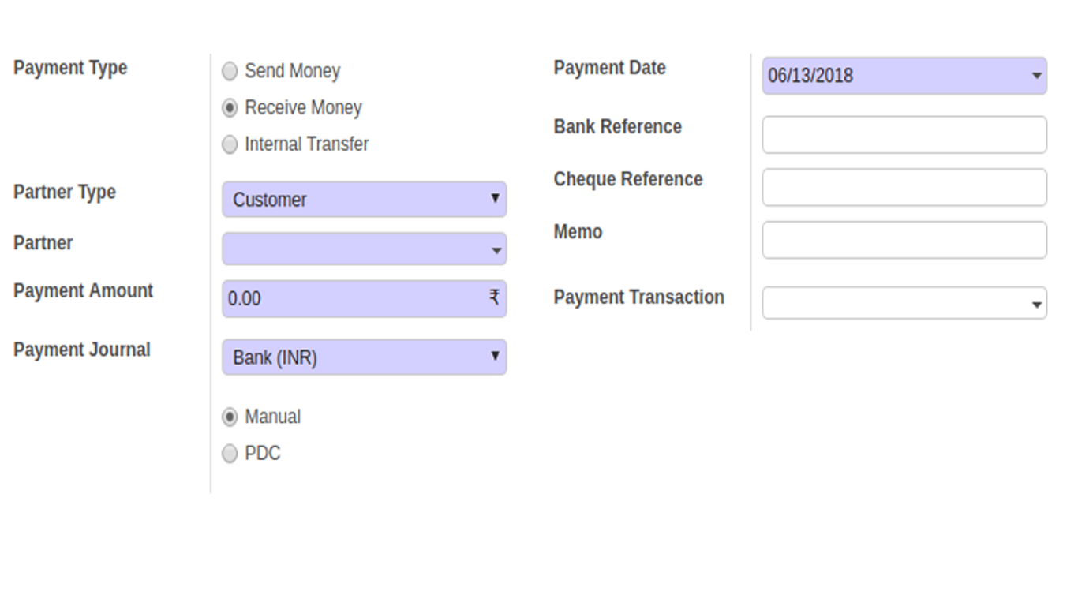This screenshot has height=606, width=1078.
Task: Select the PDC payment method
Action: [230, 454]
